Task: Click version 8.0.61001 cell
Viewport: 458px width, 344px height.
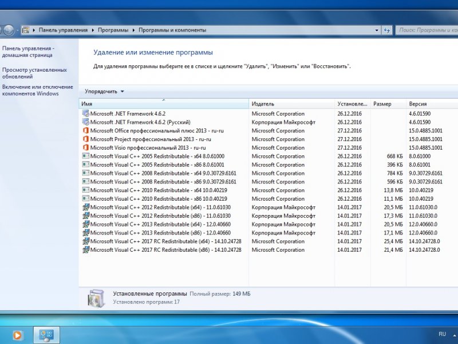Action: pos(420,165)
